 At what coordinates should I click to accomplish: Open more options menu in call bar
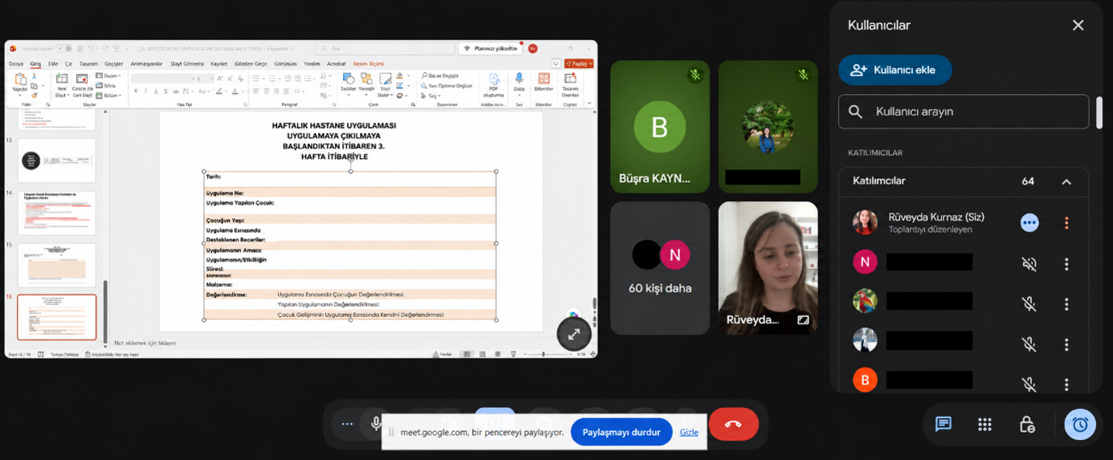347,424
